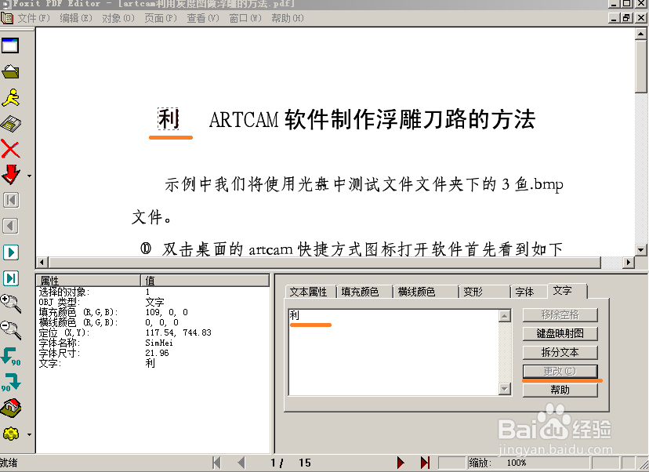Click document horizontal scrollbar right arrow
The height and width of the screenshot is (472, 649).
[x=629, y=262]
